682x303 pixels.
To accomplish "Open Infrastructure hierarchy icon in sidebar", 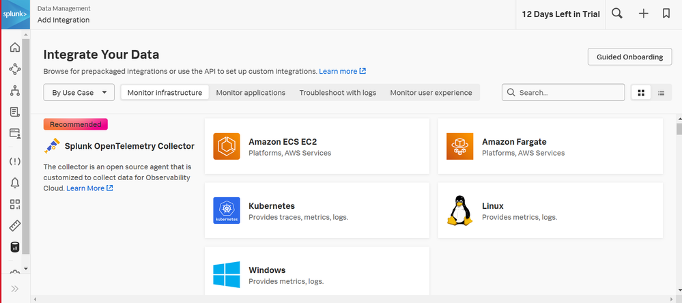I will click(15, 91).
